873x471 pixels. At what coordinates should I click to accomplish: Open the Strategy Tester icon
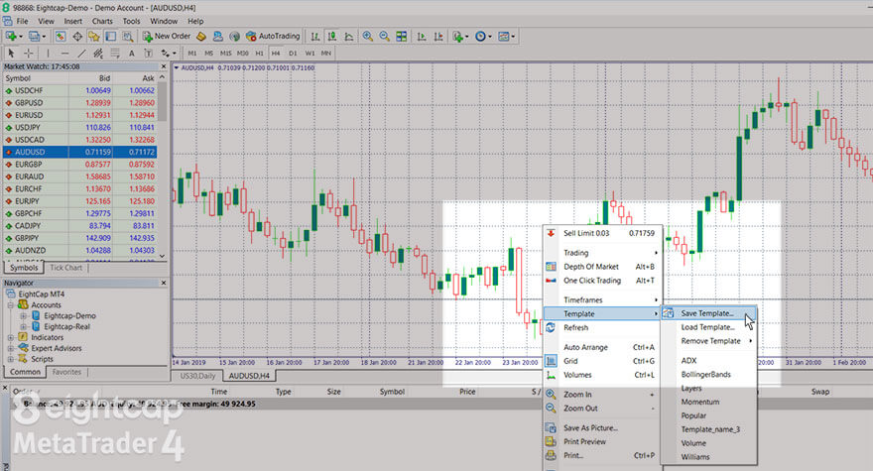click(x=128, y=36)
